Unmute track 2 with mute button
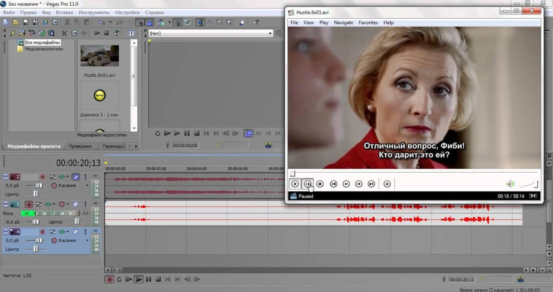 coord(76,177)
